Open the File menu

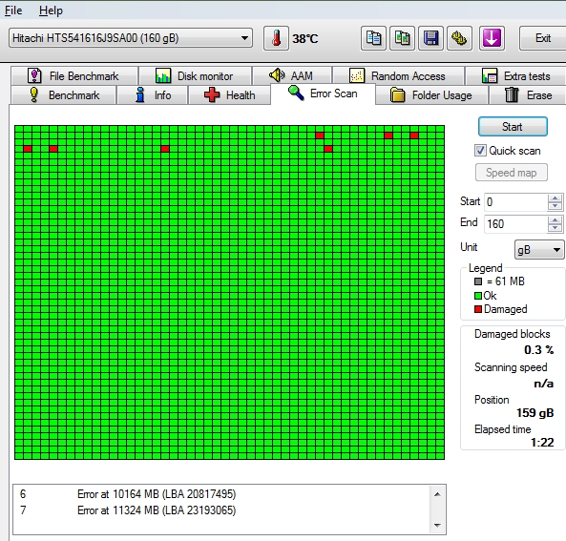point(13,10)
